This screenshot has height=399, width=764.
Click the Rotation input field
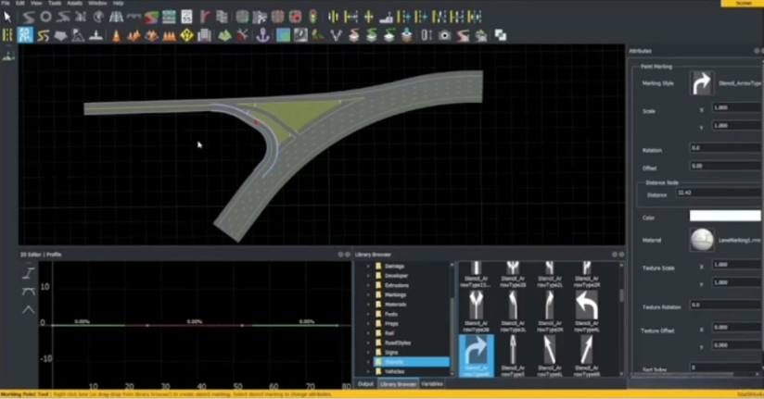point(725,147)
